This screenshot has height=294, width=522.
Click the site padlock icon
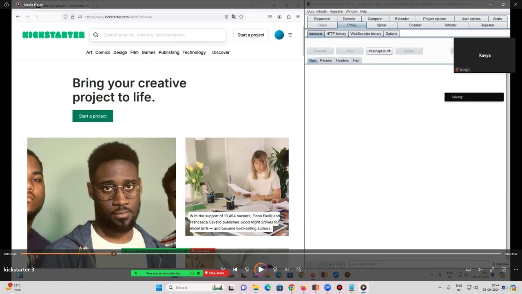pyautogui.click(x=73, y=17)
